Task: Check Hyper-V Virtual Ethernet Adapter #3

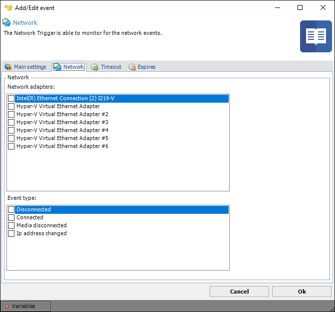Action: point(11,122)
